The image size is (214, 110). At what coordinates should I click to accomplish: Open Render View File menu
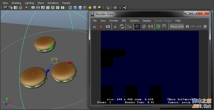click(95, 21)
